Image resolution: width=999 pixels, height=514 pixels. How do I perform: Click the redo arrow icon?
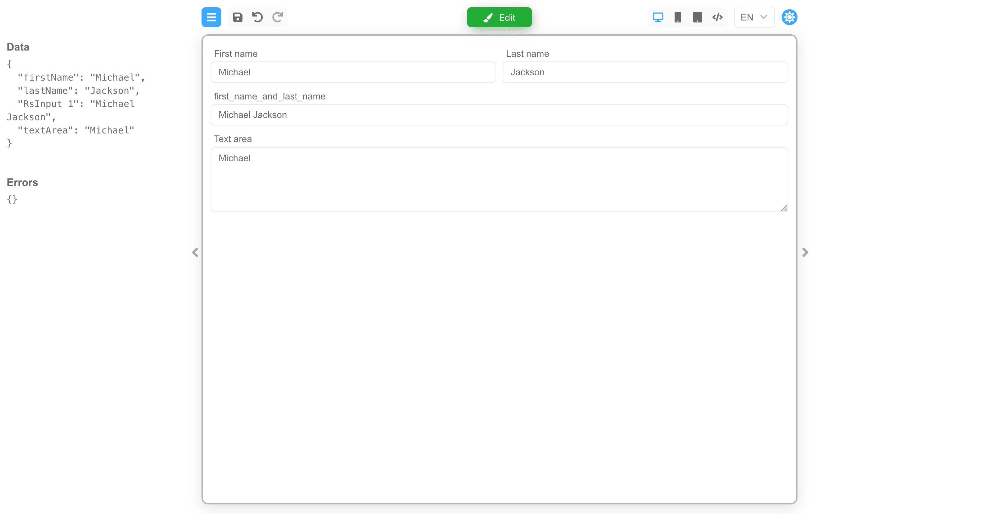[x=277, y=17]
